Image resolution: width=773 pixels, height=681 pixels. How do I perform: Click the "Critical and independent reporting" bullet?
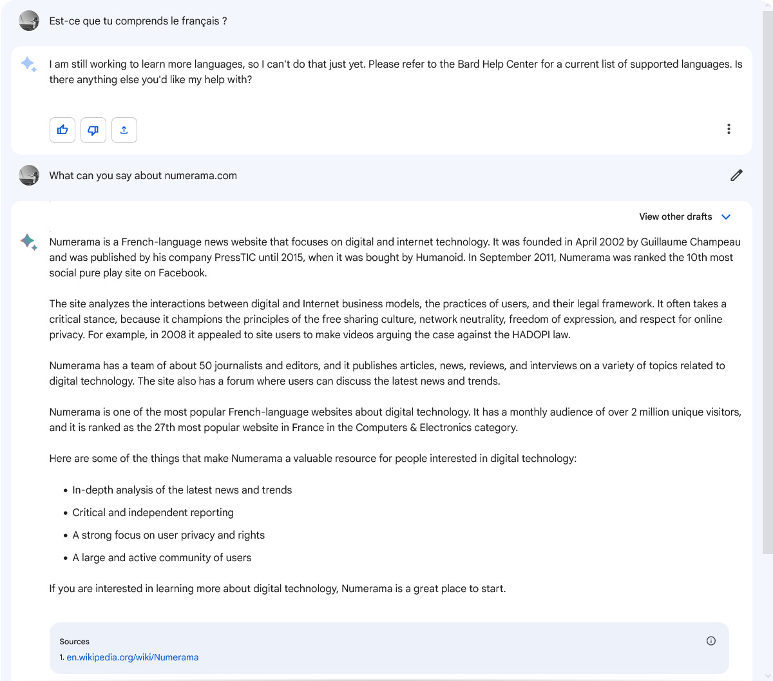point(153,513)
